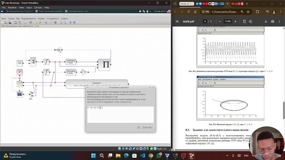The height and width of the screenshot is (160, 285).
Task: Zoom out the PDF
Action: 220,21
